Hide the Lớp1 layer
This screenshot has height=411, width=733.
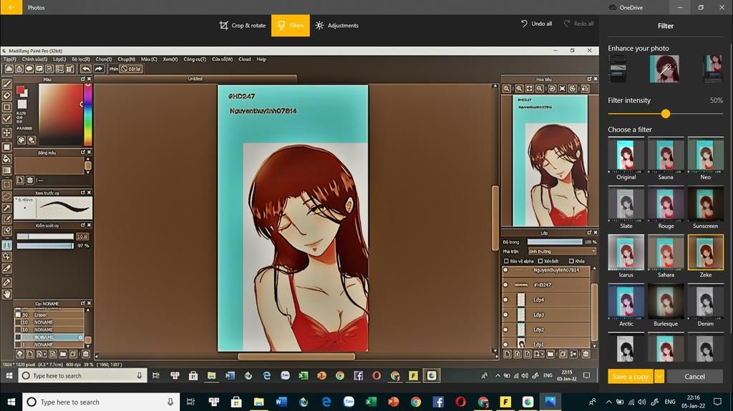pos(505,345)
